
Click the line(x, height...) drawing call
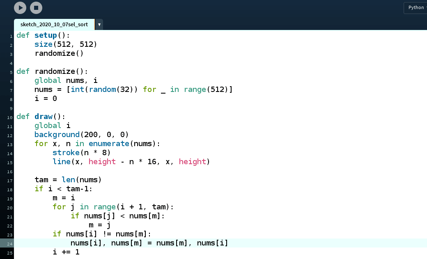(131, 162)
